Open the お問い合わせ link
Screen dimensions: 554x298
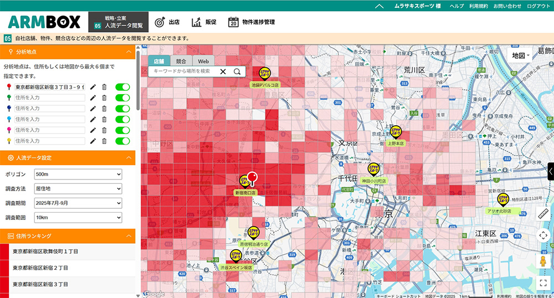[x=507, y=6]
